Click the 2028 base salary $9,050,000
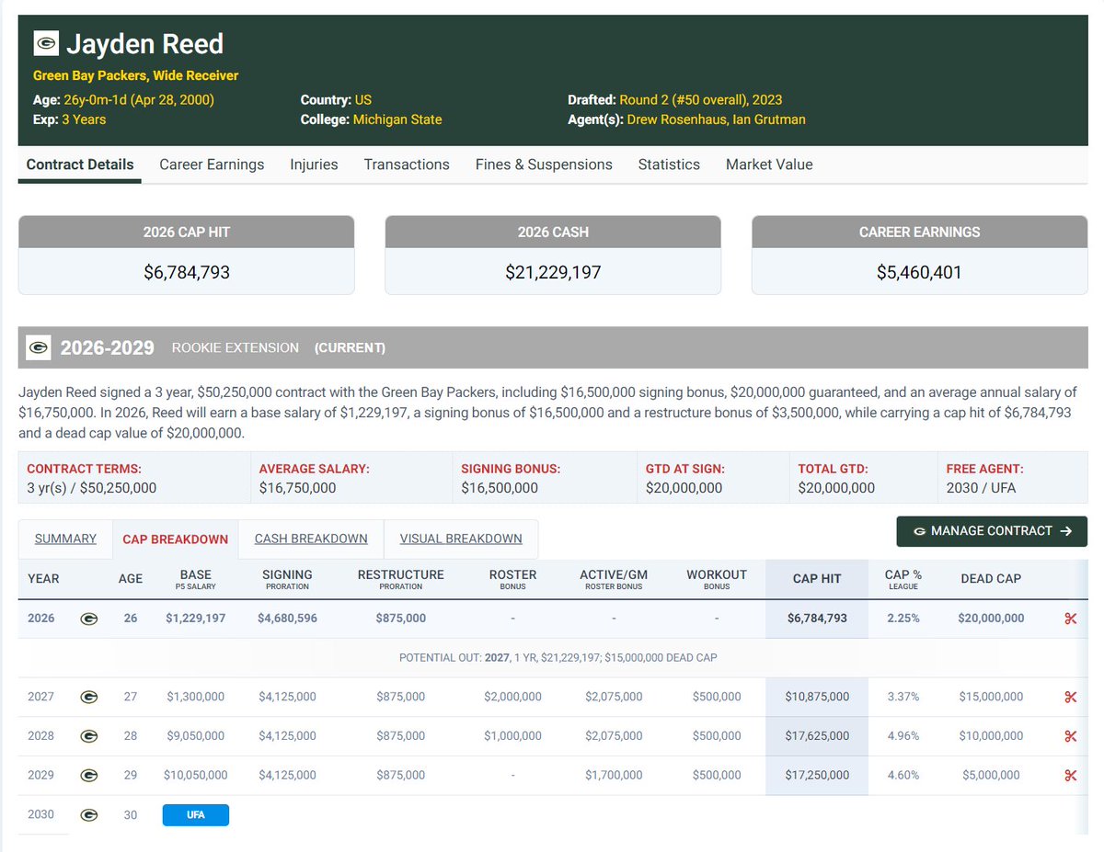 point(196,736)
